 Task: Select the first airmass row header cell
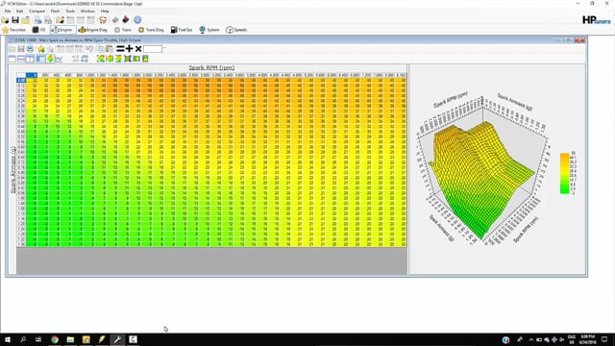(x=21, y=80)
